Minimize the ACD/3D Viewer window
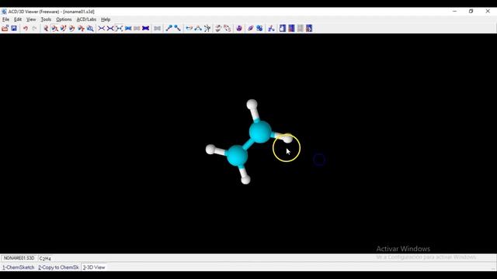This screenshot has height=279, width=497. [454, 12]
